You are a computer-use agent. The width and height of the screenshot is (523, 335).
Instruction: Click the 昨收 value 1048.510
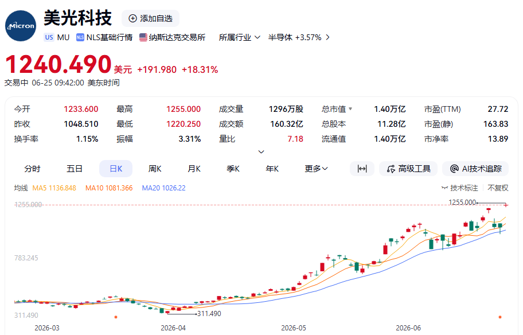[81, 124]
